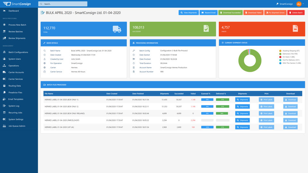Click Delete Batch button
This screenshot has height=173, width=308.
[296, 12]
